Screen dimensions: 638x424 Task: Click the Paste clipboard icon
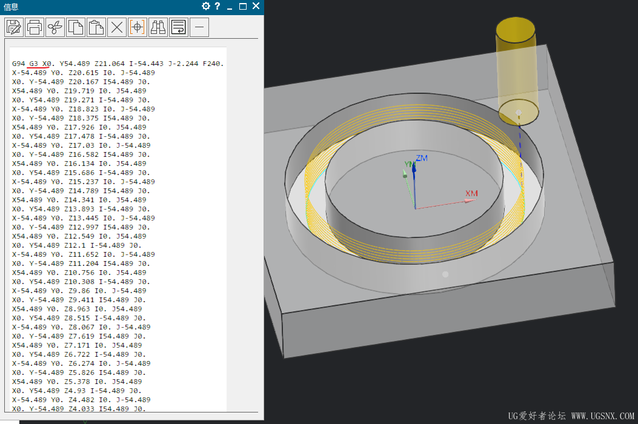click(x=96, y=27)
